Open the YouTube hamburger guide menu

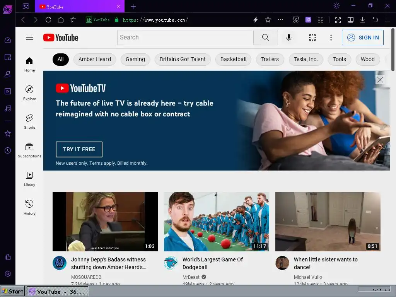[x=29, y=38]
